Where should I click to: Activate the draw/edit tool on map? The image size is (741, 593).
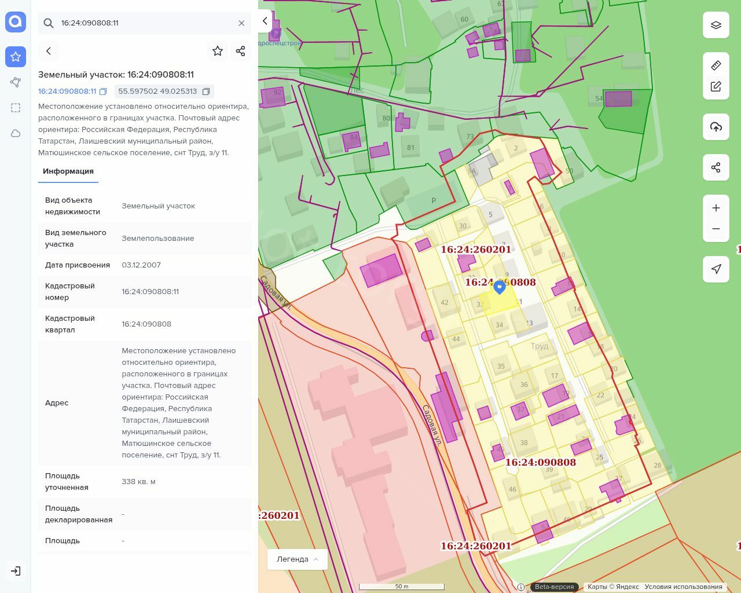coord(716,87)
